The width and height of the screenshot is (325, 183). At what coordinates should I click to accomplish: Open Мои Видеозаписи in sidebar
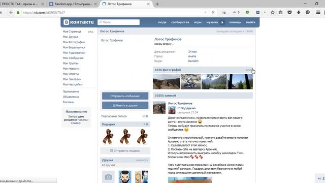[74, 47]
